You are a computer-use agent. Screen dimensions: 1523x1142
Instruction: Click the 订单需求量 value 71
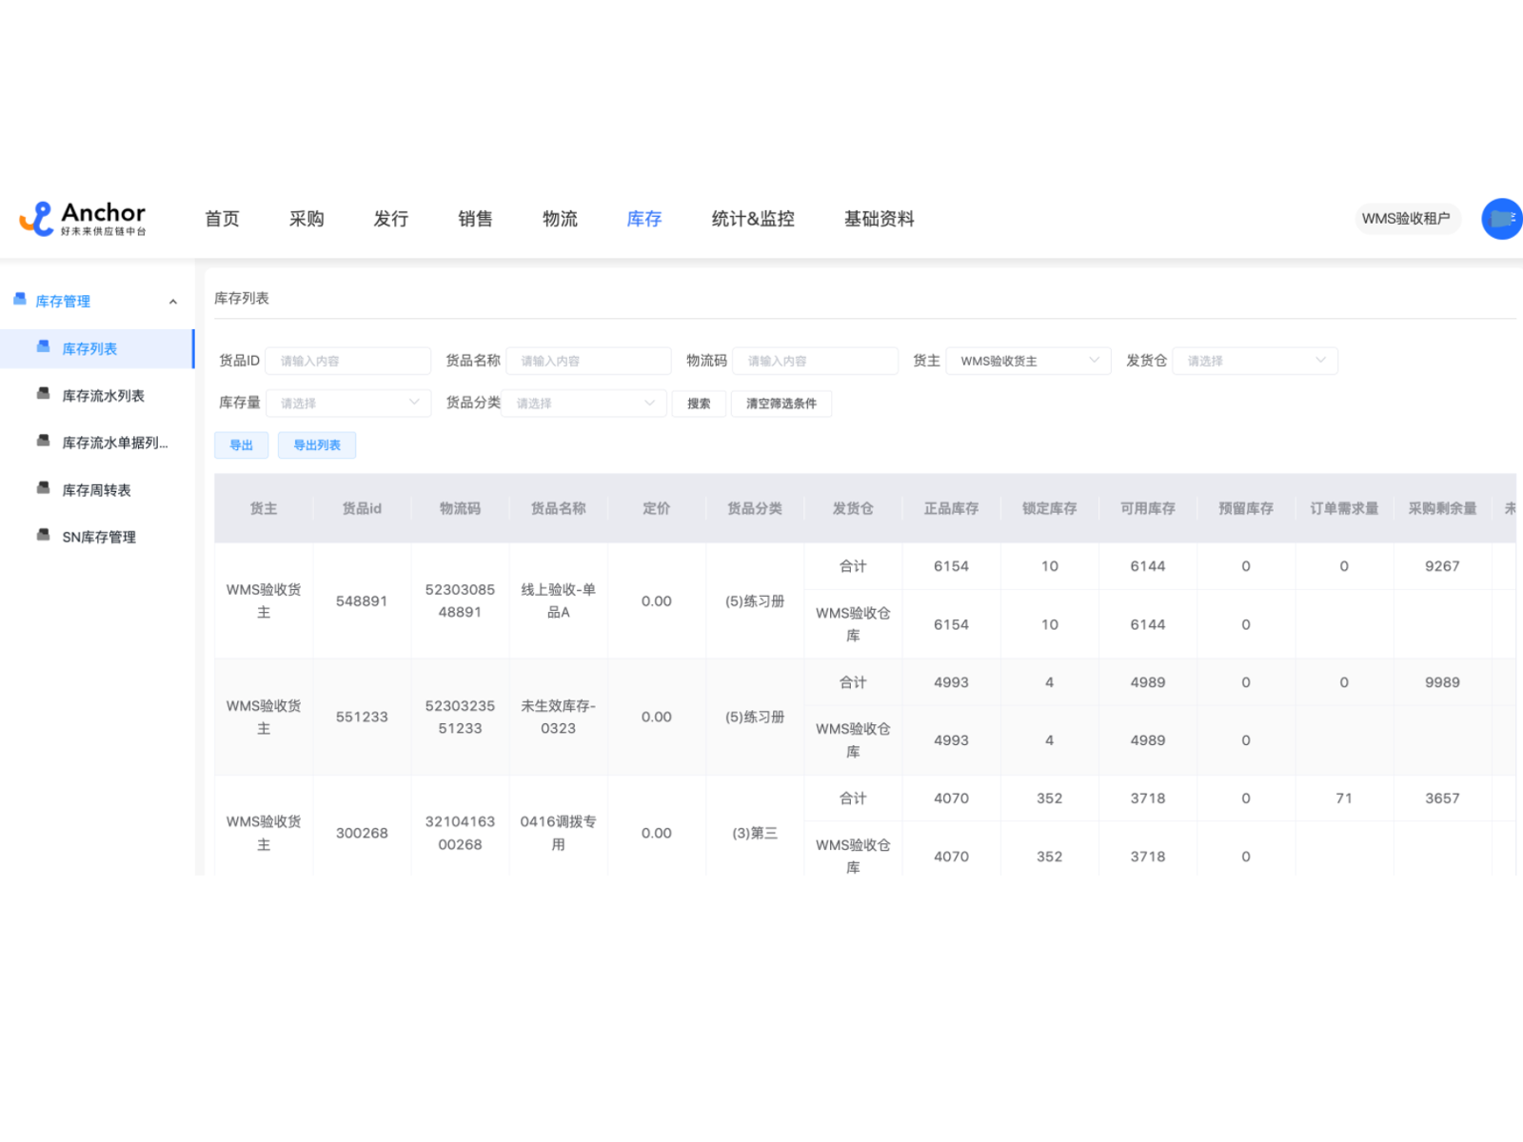[x=1344, y=798]
